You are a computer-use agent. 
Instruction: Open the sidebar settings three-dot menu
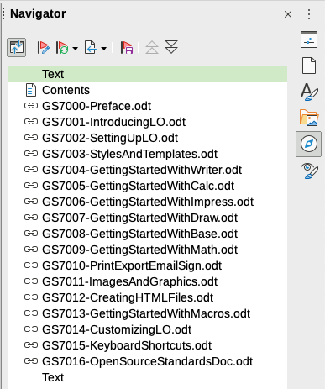(x=309, y=14)
